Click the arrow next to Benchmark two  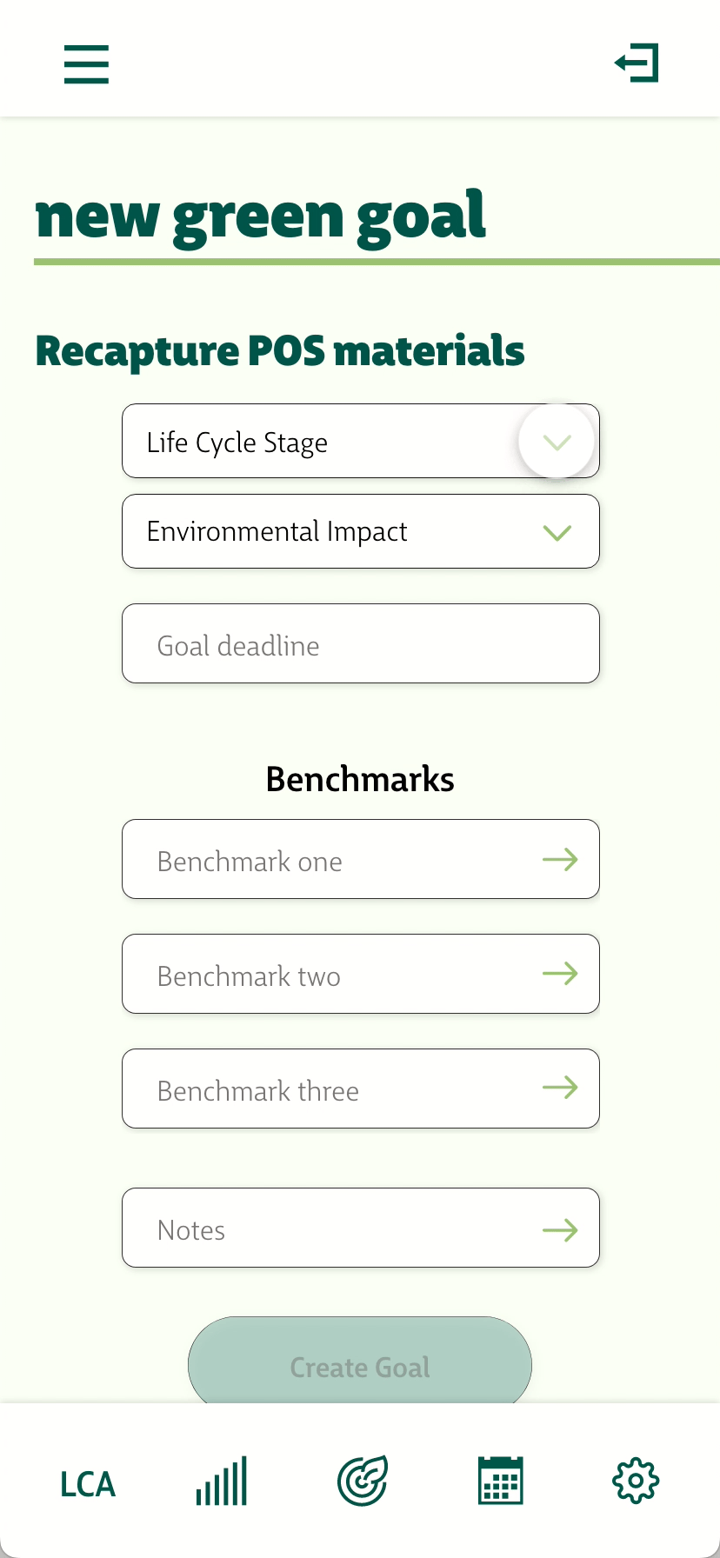[x=560, y=974]
